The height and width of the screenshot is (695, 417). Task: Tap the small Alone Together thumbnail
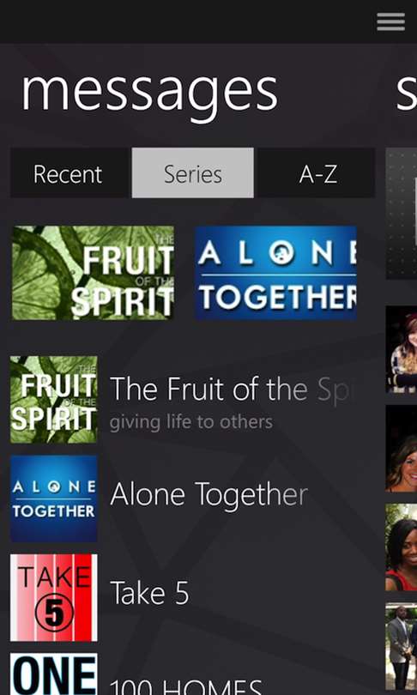(x=53, y=499)
